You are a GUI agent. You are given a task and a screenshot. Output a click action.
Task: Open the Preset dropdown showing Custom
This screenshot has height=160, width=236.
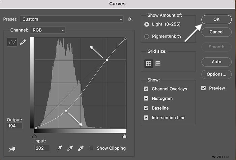point(71,19)
